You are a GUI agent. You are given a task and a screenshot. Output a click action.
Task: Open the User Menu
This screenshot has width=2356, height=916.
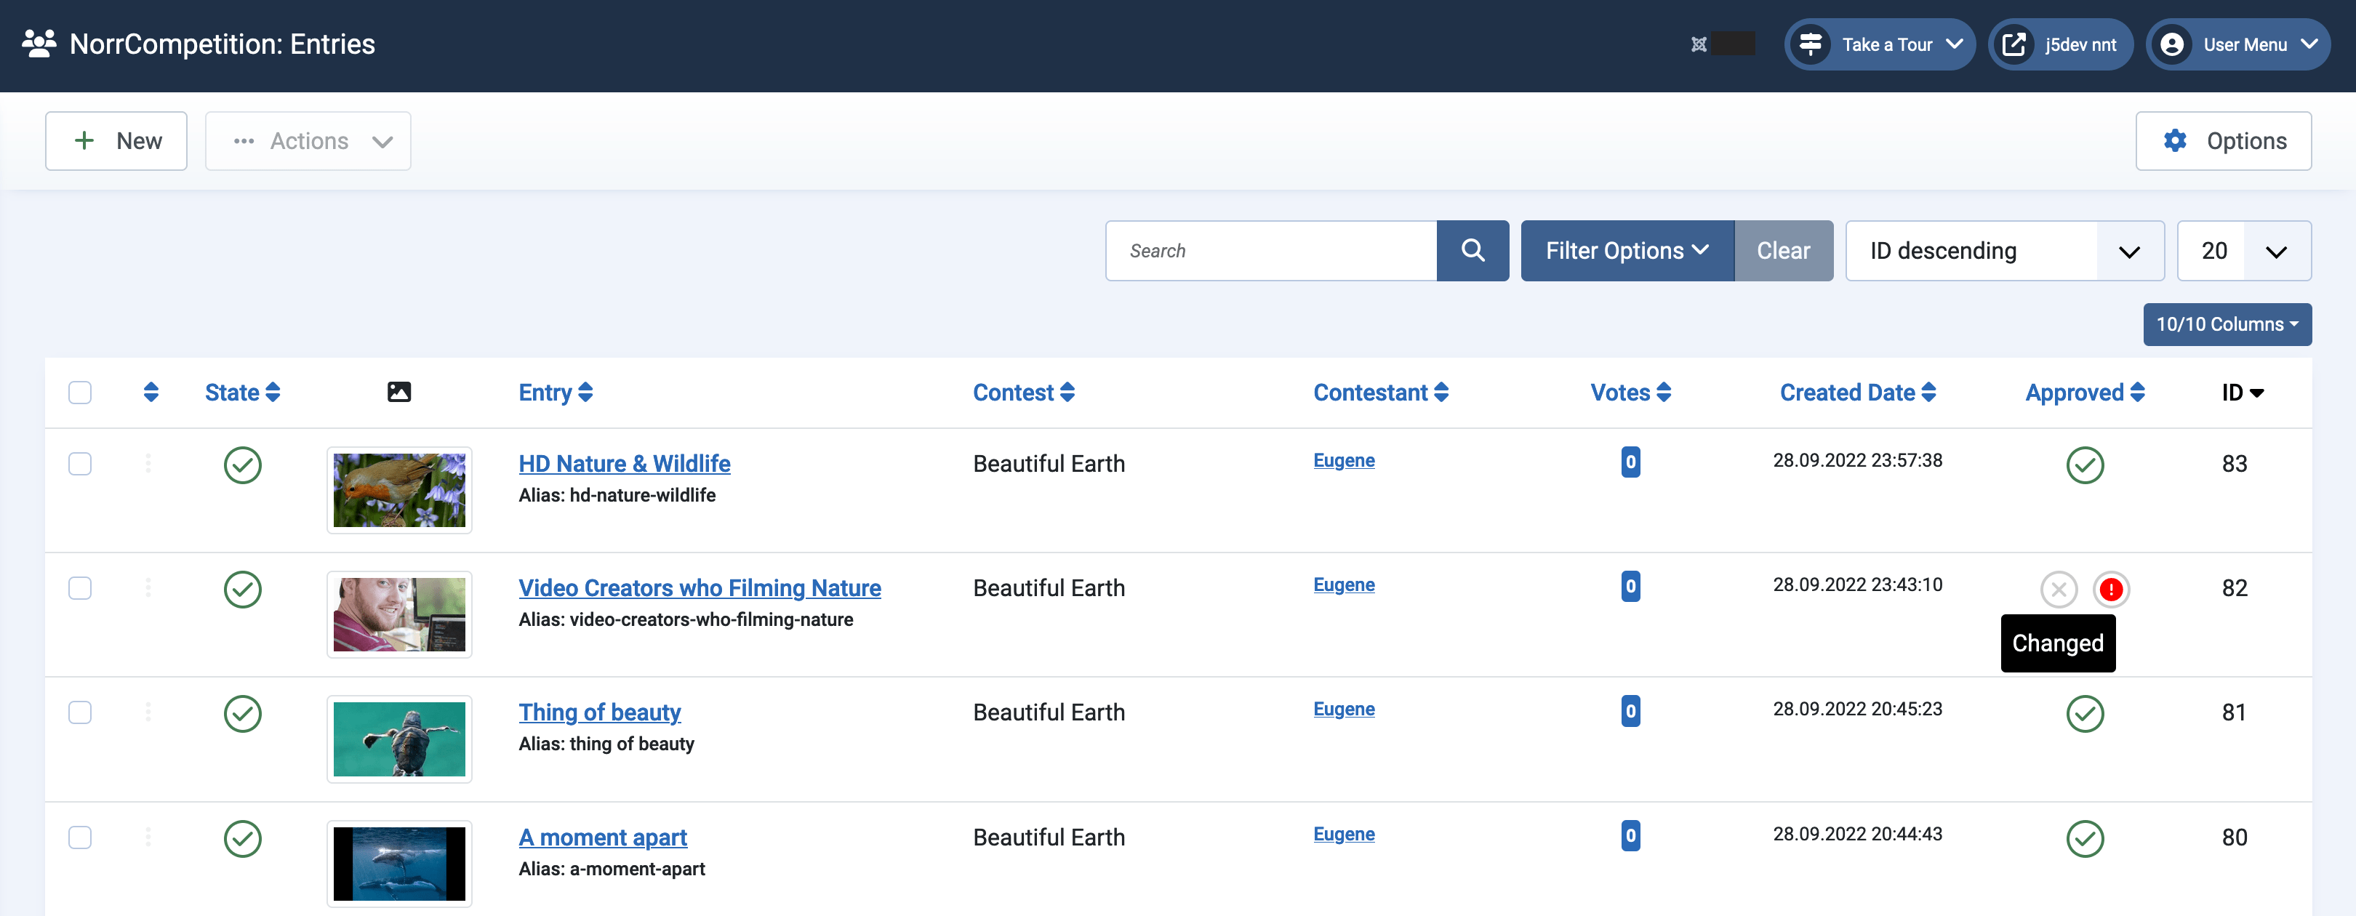pyautogui.click(x=2237, y=45)
